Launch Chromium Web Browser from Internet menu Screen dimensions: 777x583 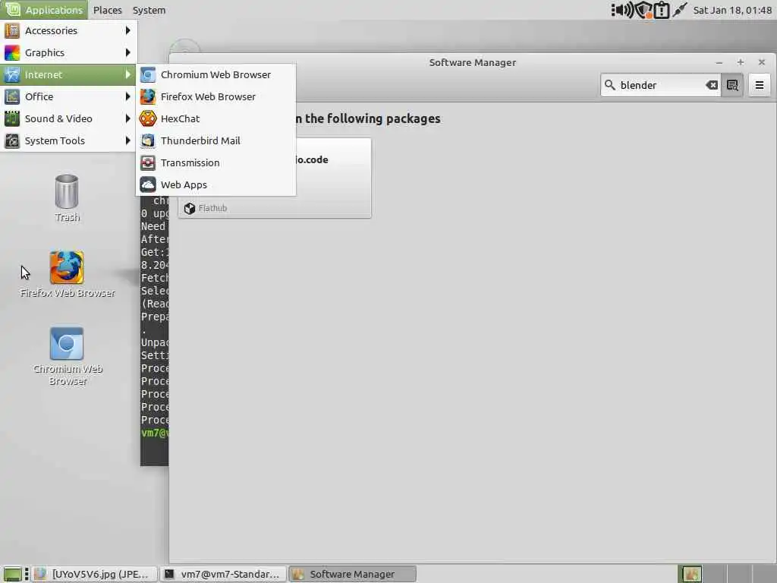[216, 75]
